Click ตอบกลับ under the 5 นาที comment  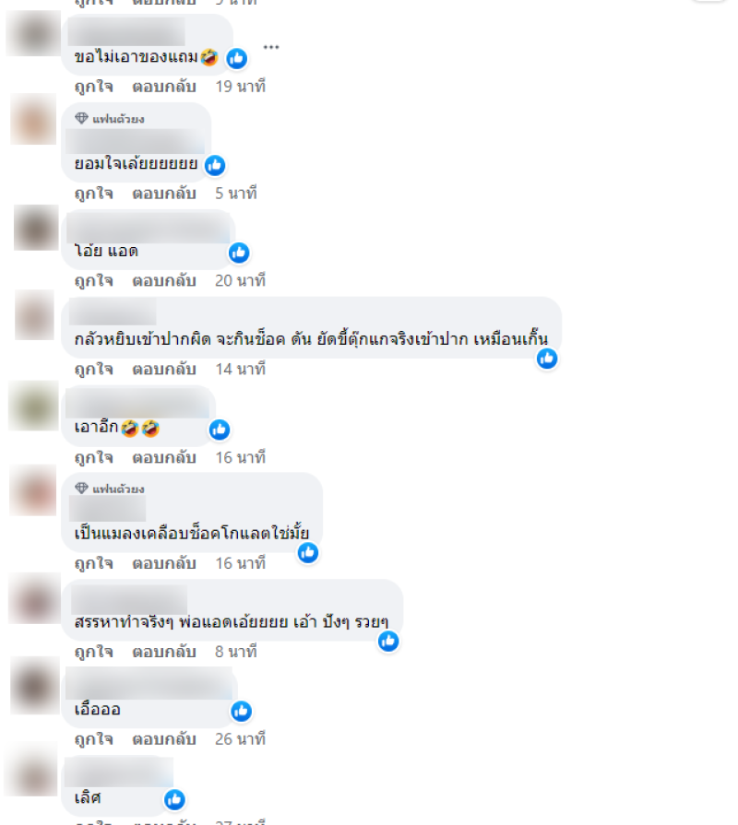tap(164, 193)
